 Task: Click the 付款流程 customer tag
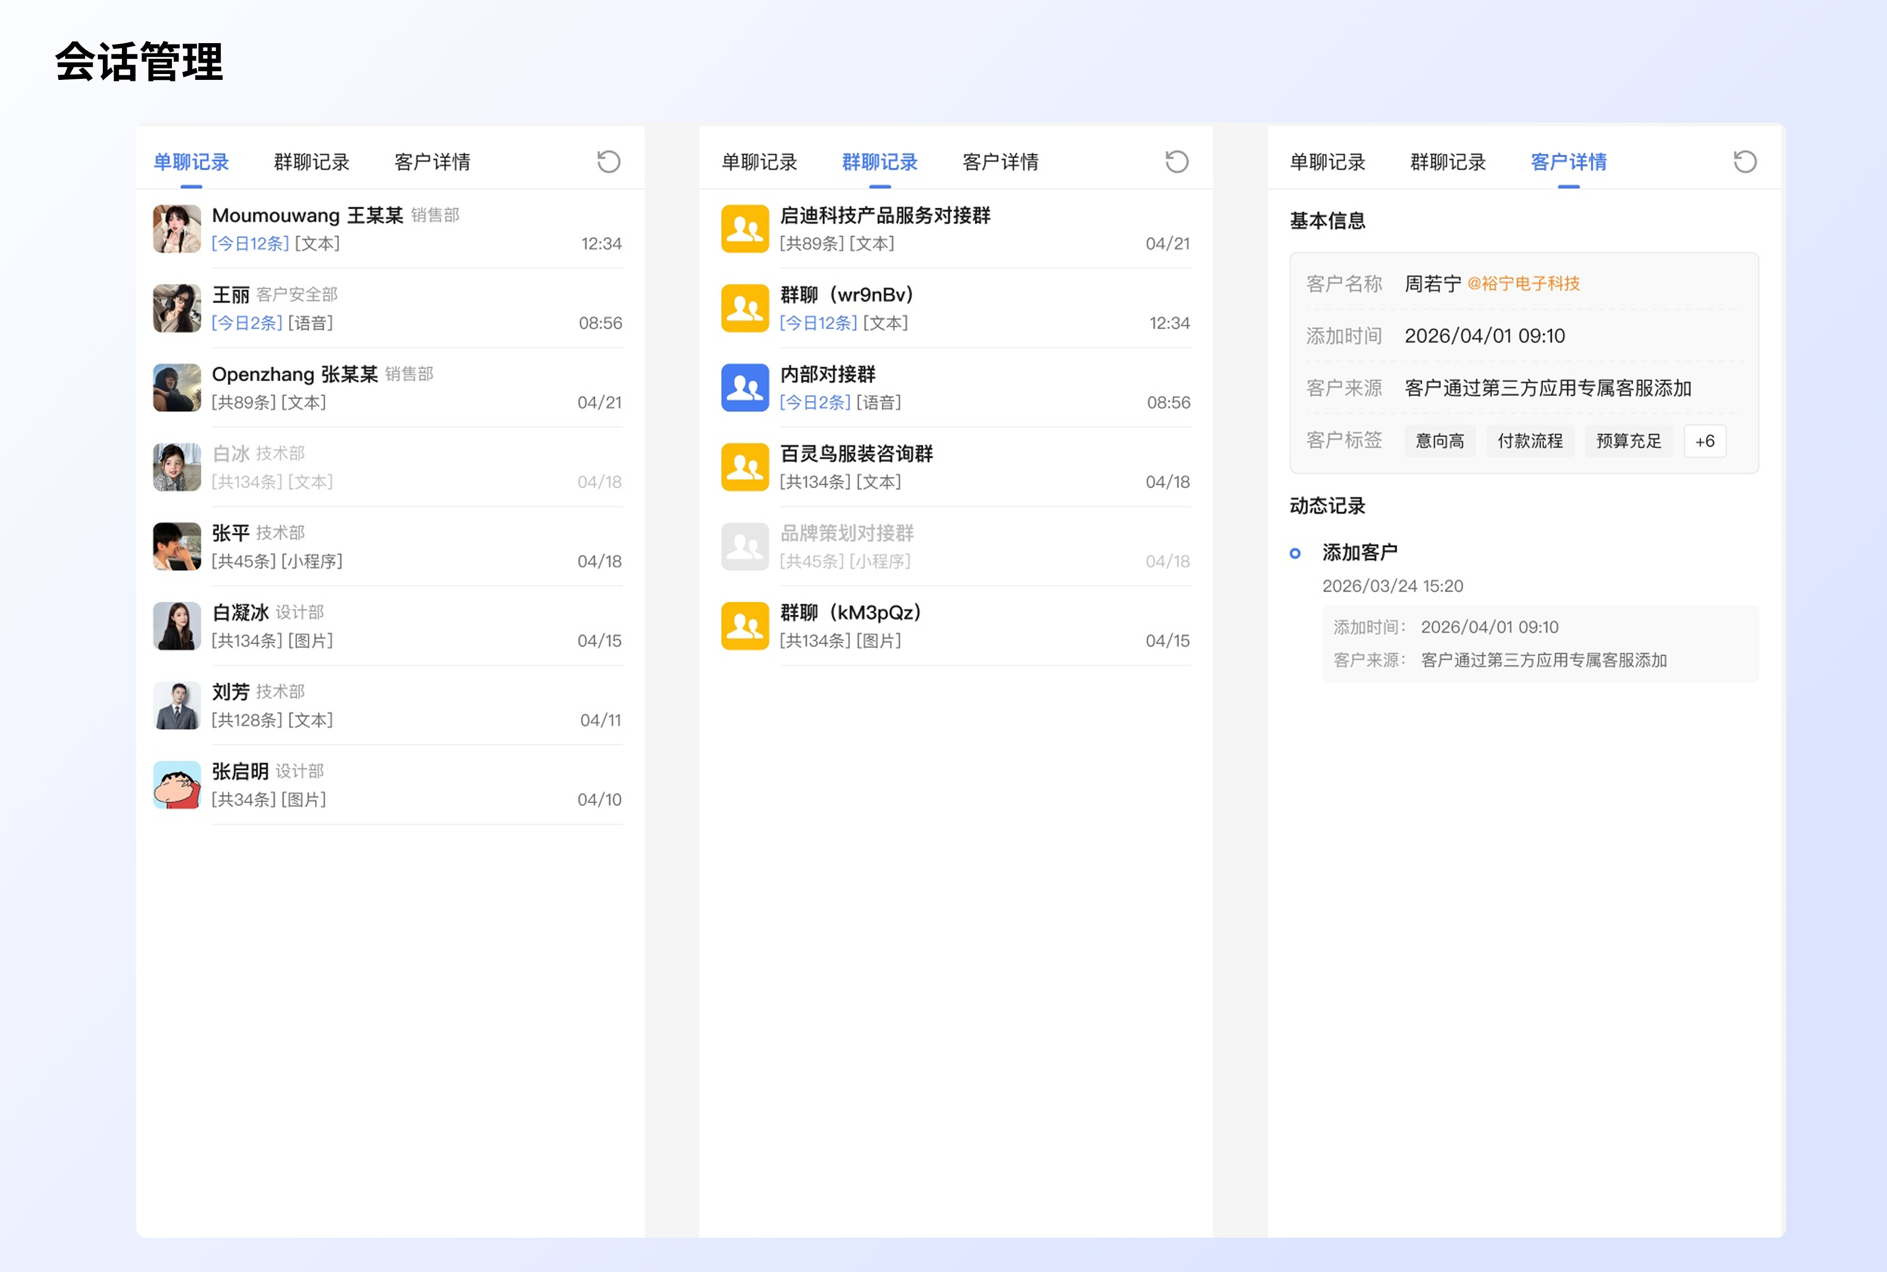(1529, 441)
